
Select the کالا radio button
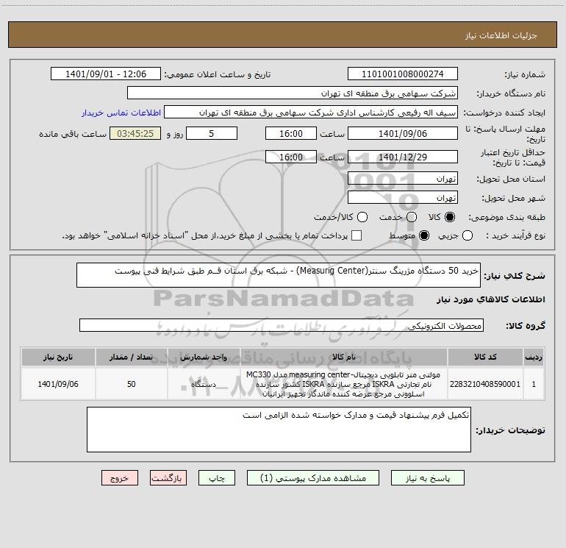(450, 217)
